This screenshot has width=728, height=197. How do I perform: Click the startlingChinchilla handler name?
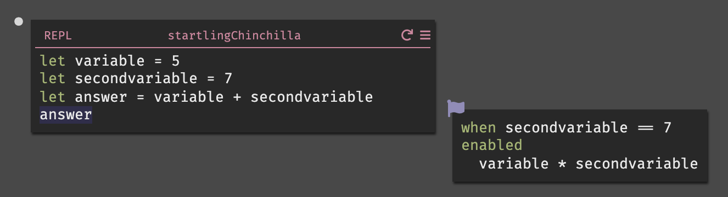(234, 36)
